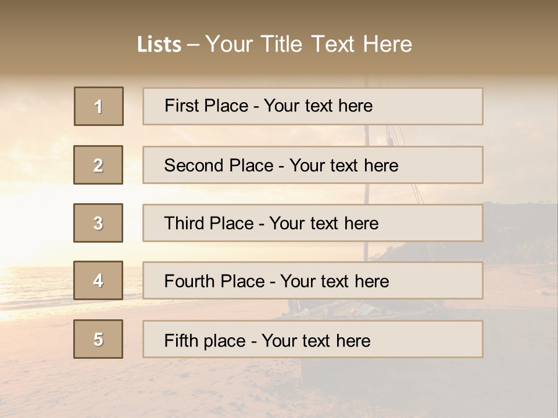The width and height of the screenshot is (558, 418).
Task: Select the Your Title Text Here heading
Action: (x=309, y=44)
